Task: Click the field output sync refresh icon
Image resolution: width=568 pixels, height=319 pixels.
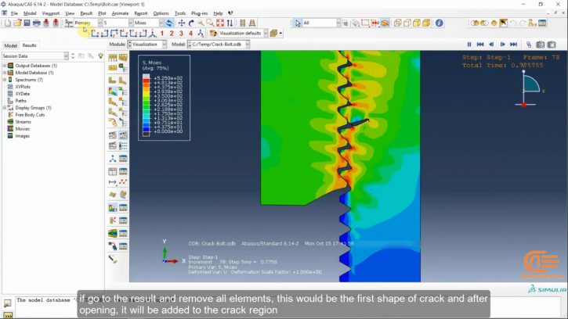Action: point(169,23)
